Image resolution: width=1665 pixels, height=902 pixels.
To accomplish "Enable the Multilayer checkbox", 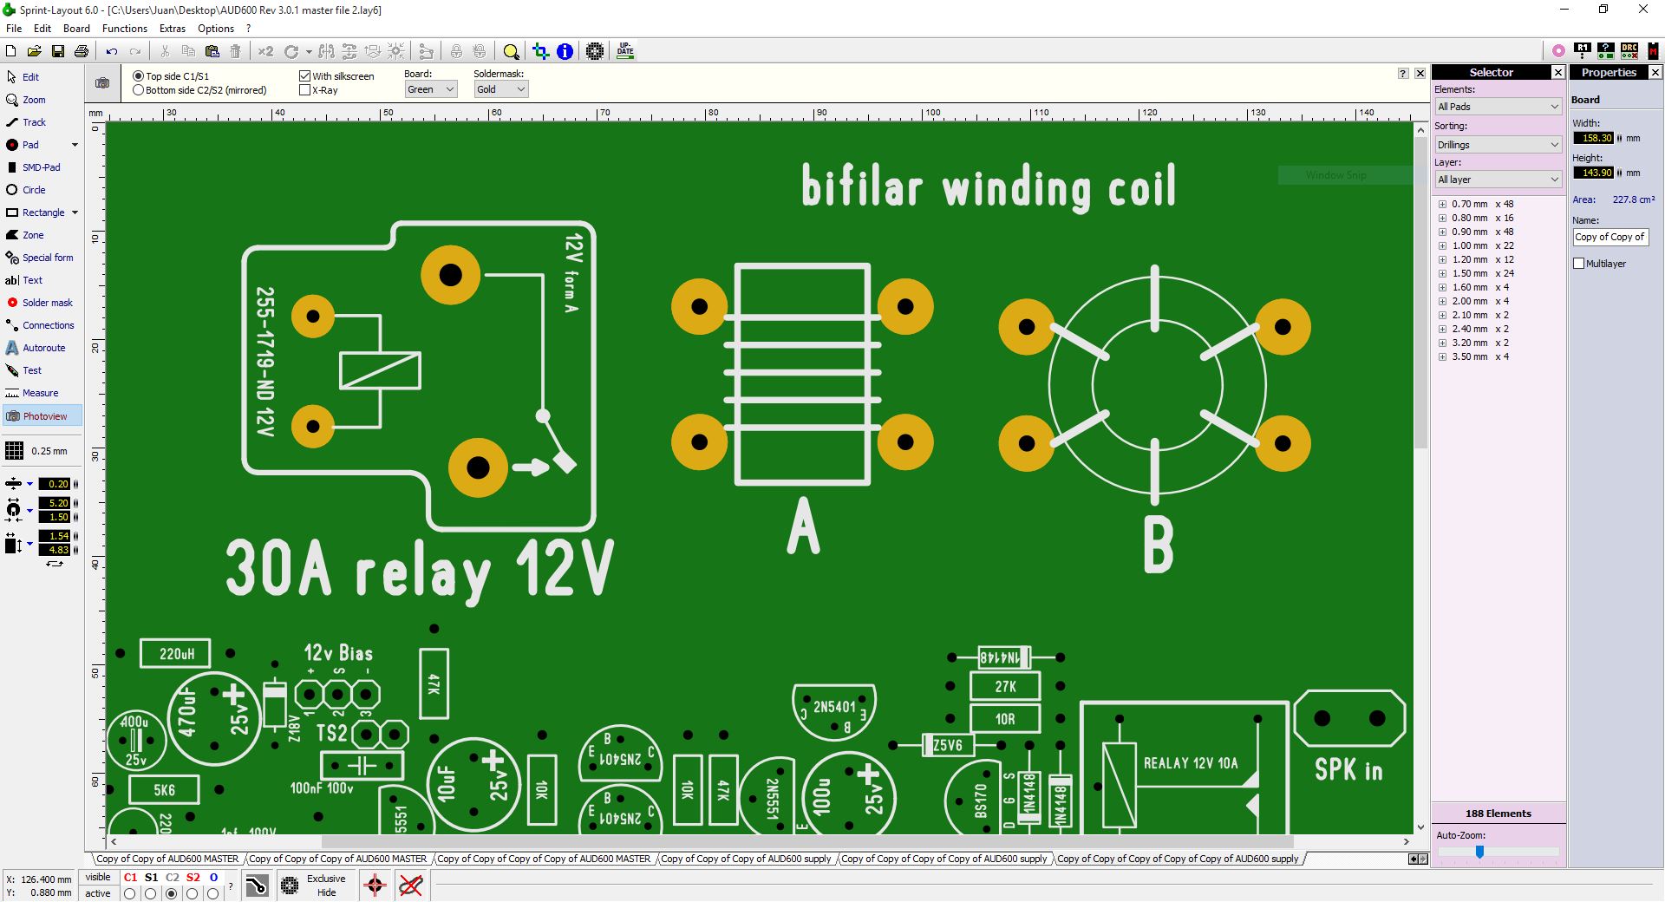I will tap(1579, 264).
